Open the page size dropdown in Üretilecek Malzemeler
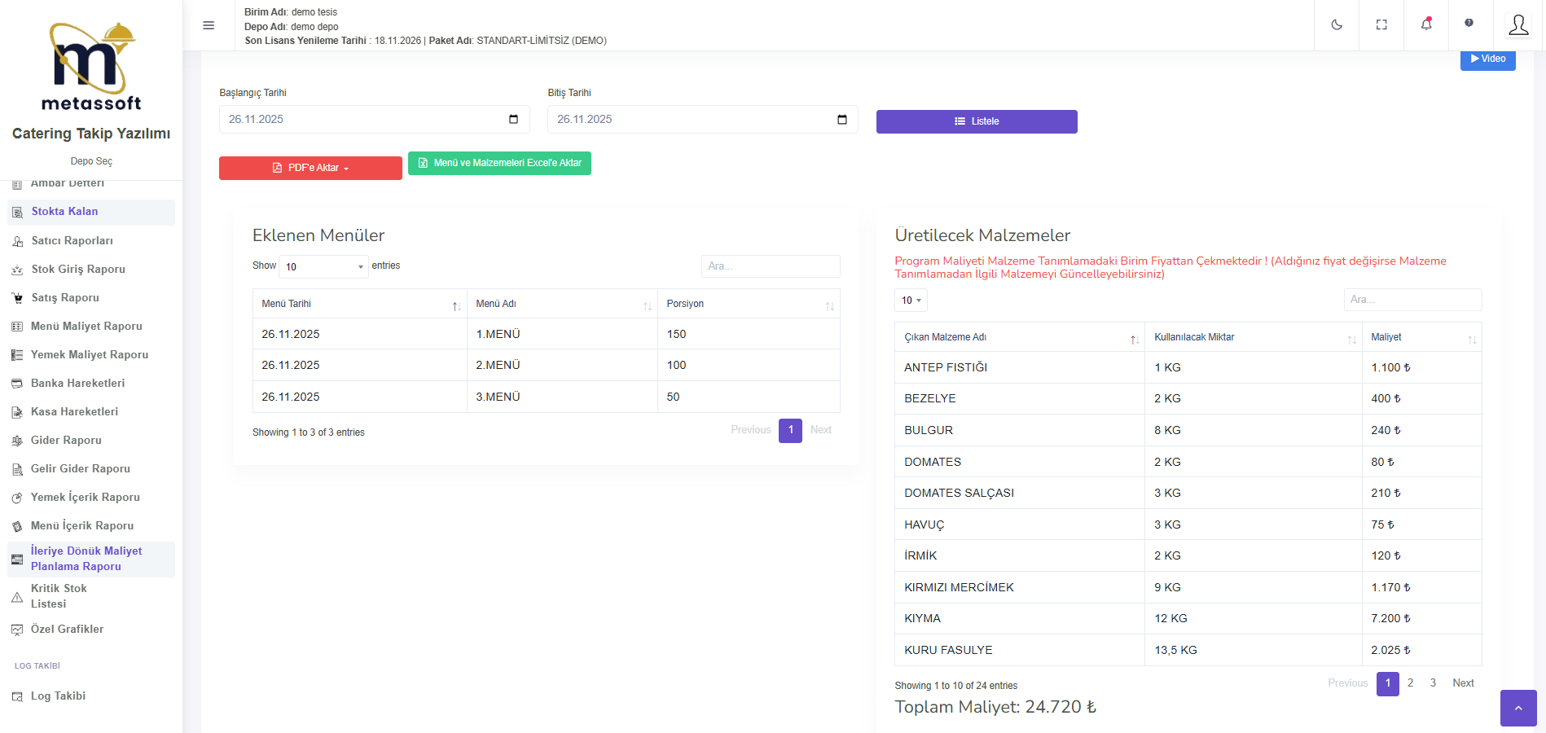The height and width of the screenshot is (733, 1546). coord(911,301)
